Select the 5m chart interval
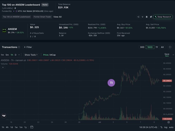 point(7,55)
